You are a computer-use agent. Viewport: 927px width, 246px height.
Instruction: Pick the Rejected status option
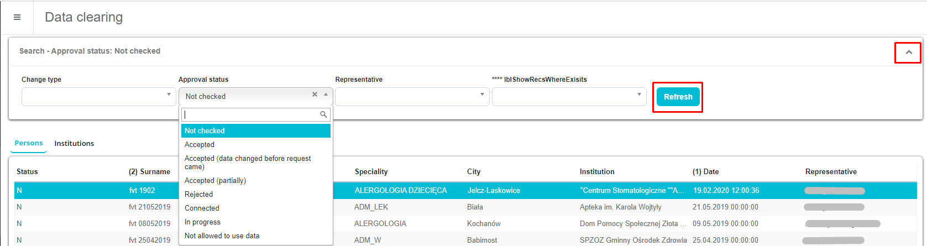[x=198, y=194]
